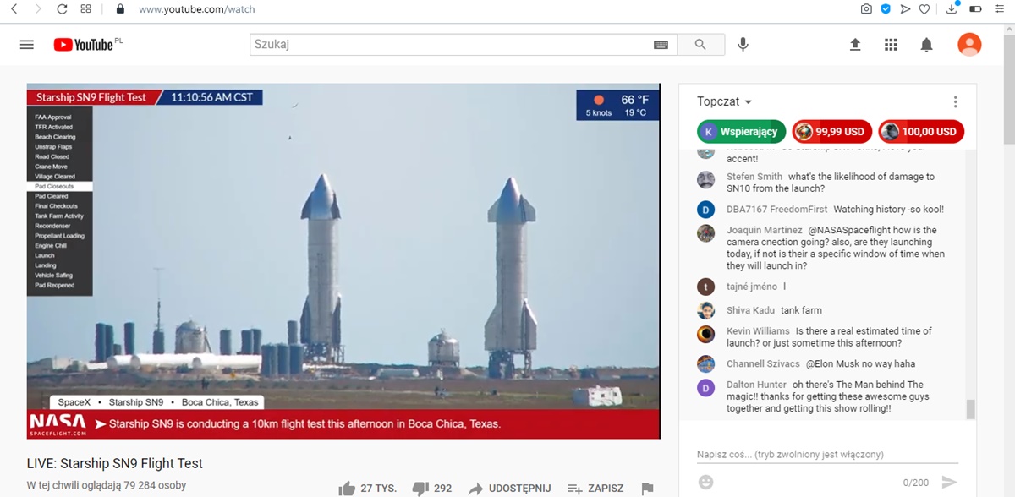Image resolution: width=1015 pixels, height=497 pixels.
Task: Dislike the video with thumbs down
Action: click(x=420, y=489)
